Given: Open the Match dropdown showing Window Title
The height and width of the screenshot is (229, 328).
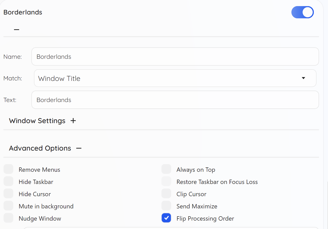Looking at the screenshot, I should point(168,78).
